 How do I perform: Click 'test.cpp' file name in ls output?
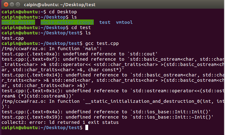coord(13,38)
